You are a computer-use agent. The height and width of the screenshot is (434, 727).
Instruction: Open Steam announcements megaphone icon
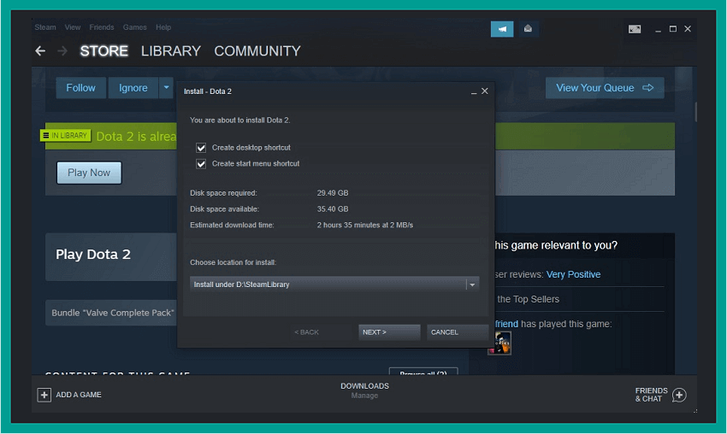[502, 29]
